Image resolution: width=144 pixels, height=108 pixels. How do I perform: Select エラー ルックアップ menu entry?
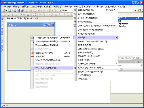(x=96, y=52)
